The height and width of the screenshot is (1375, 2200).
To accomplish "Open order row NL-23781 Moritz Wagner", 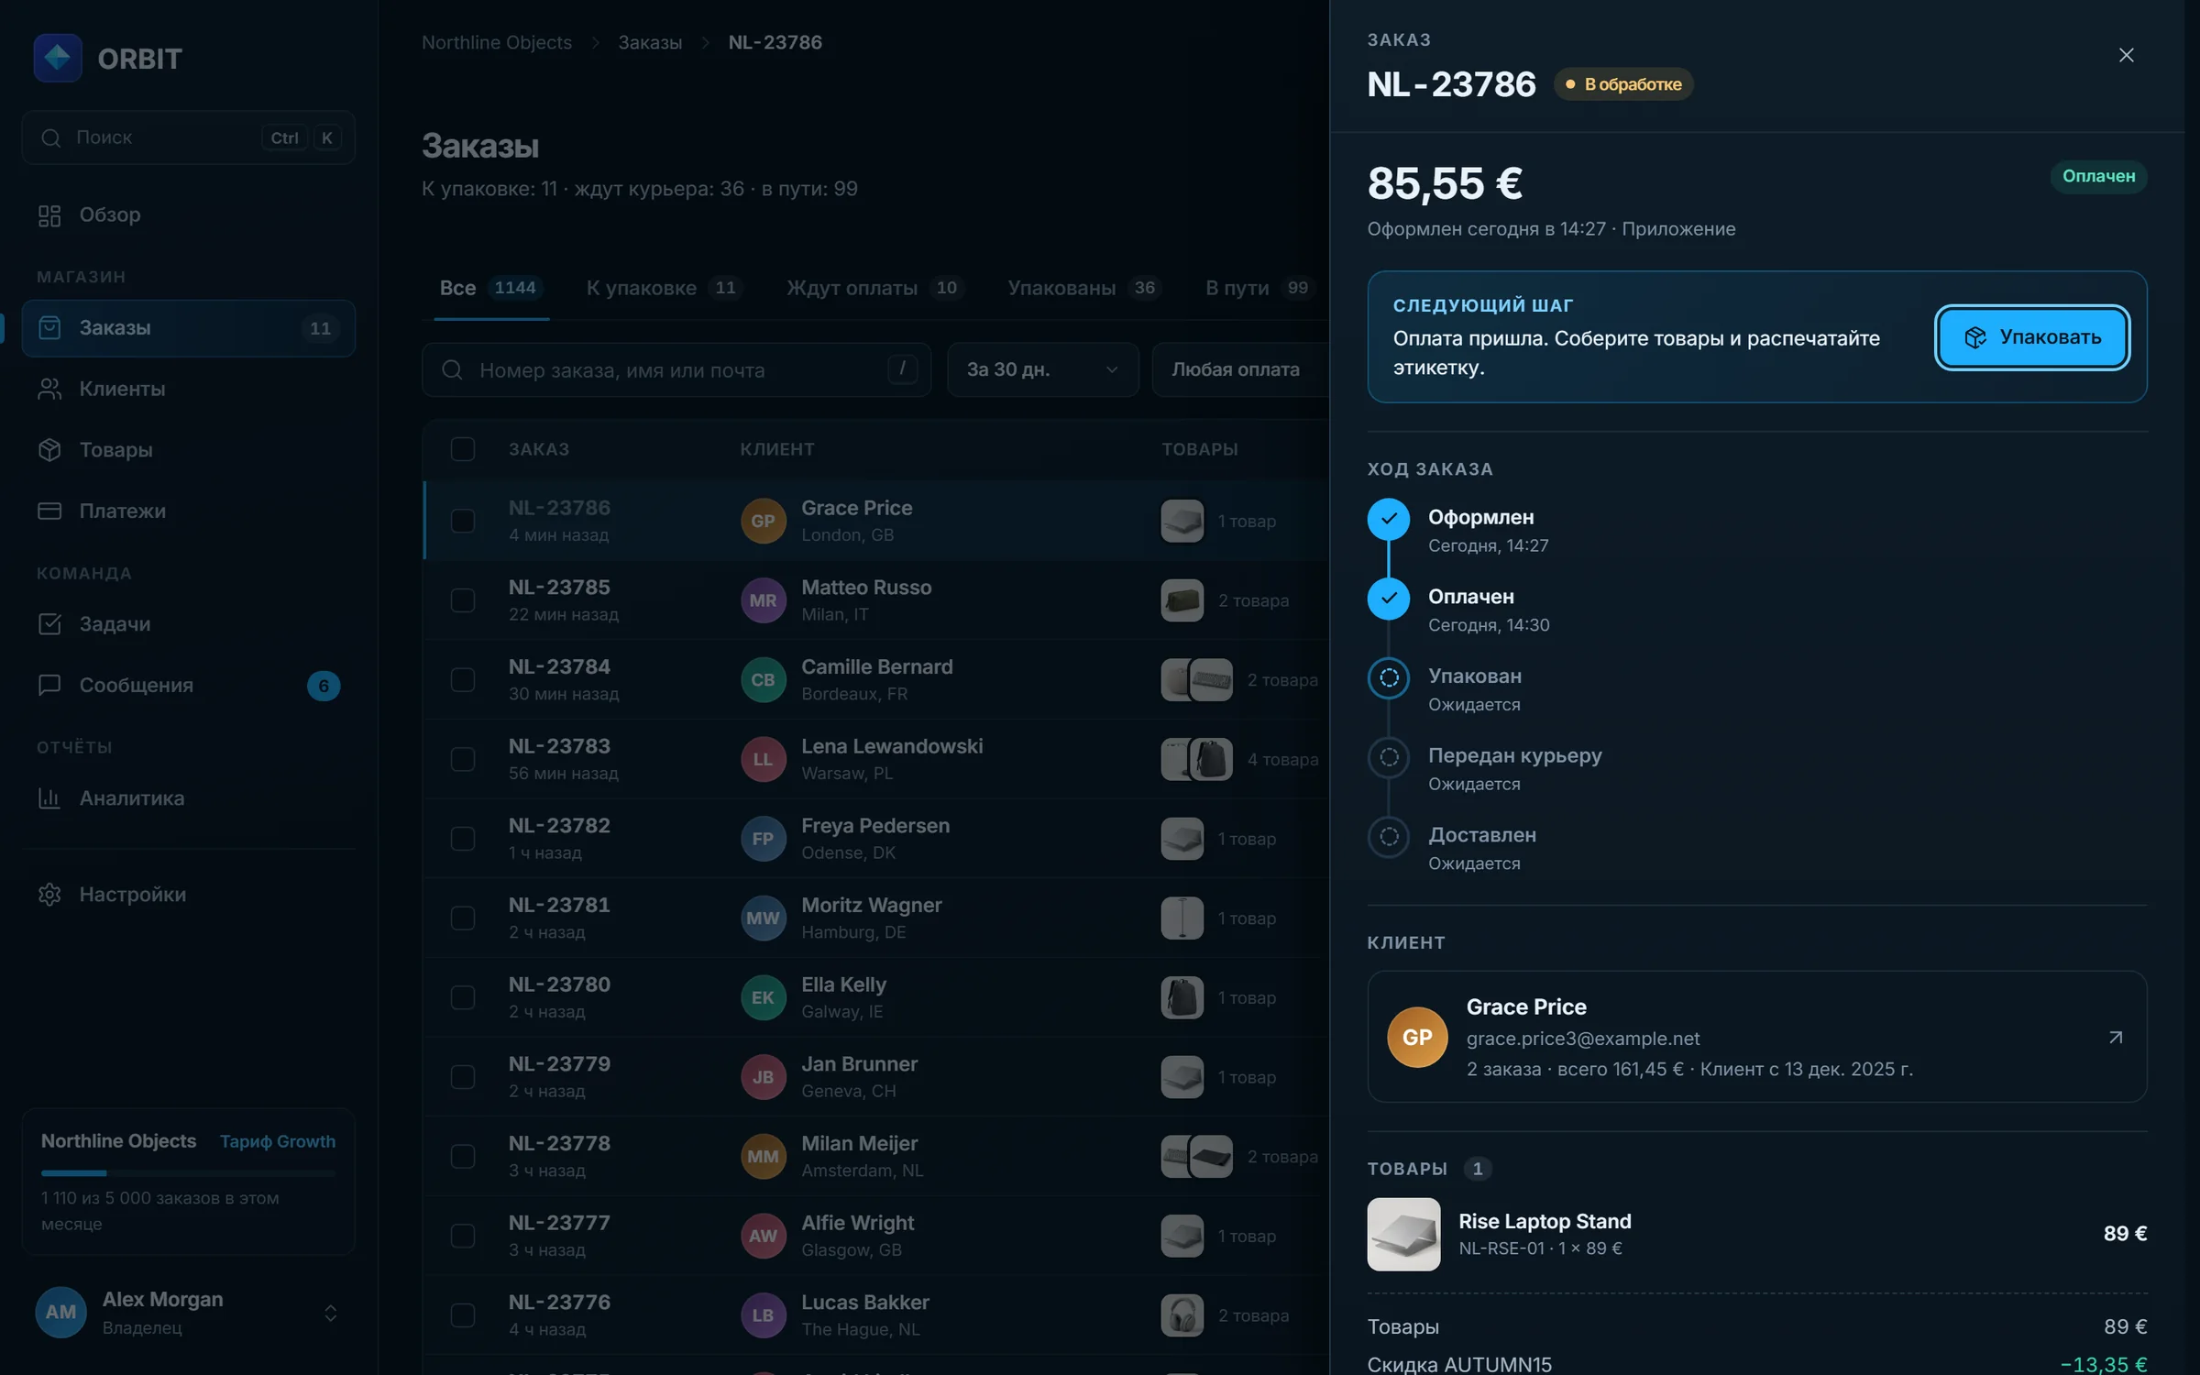I will pos(875,918).
